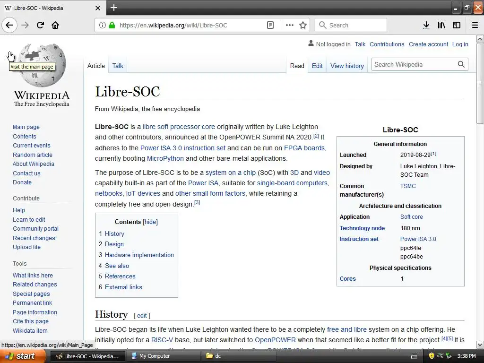The height and width of the screenshot is (363, 484).
Task: Open the Contributions link
Action: (x=387, y=44)
